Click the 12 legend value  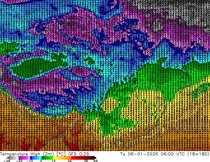pyautogui.click(x=54, y=161)
